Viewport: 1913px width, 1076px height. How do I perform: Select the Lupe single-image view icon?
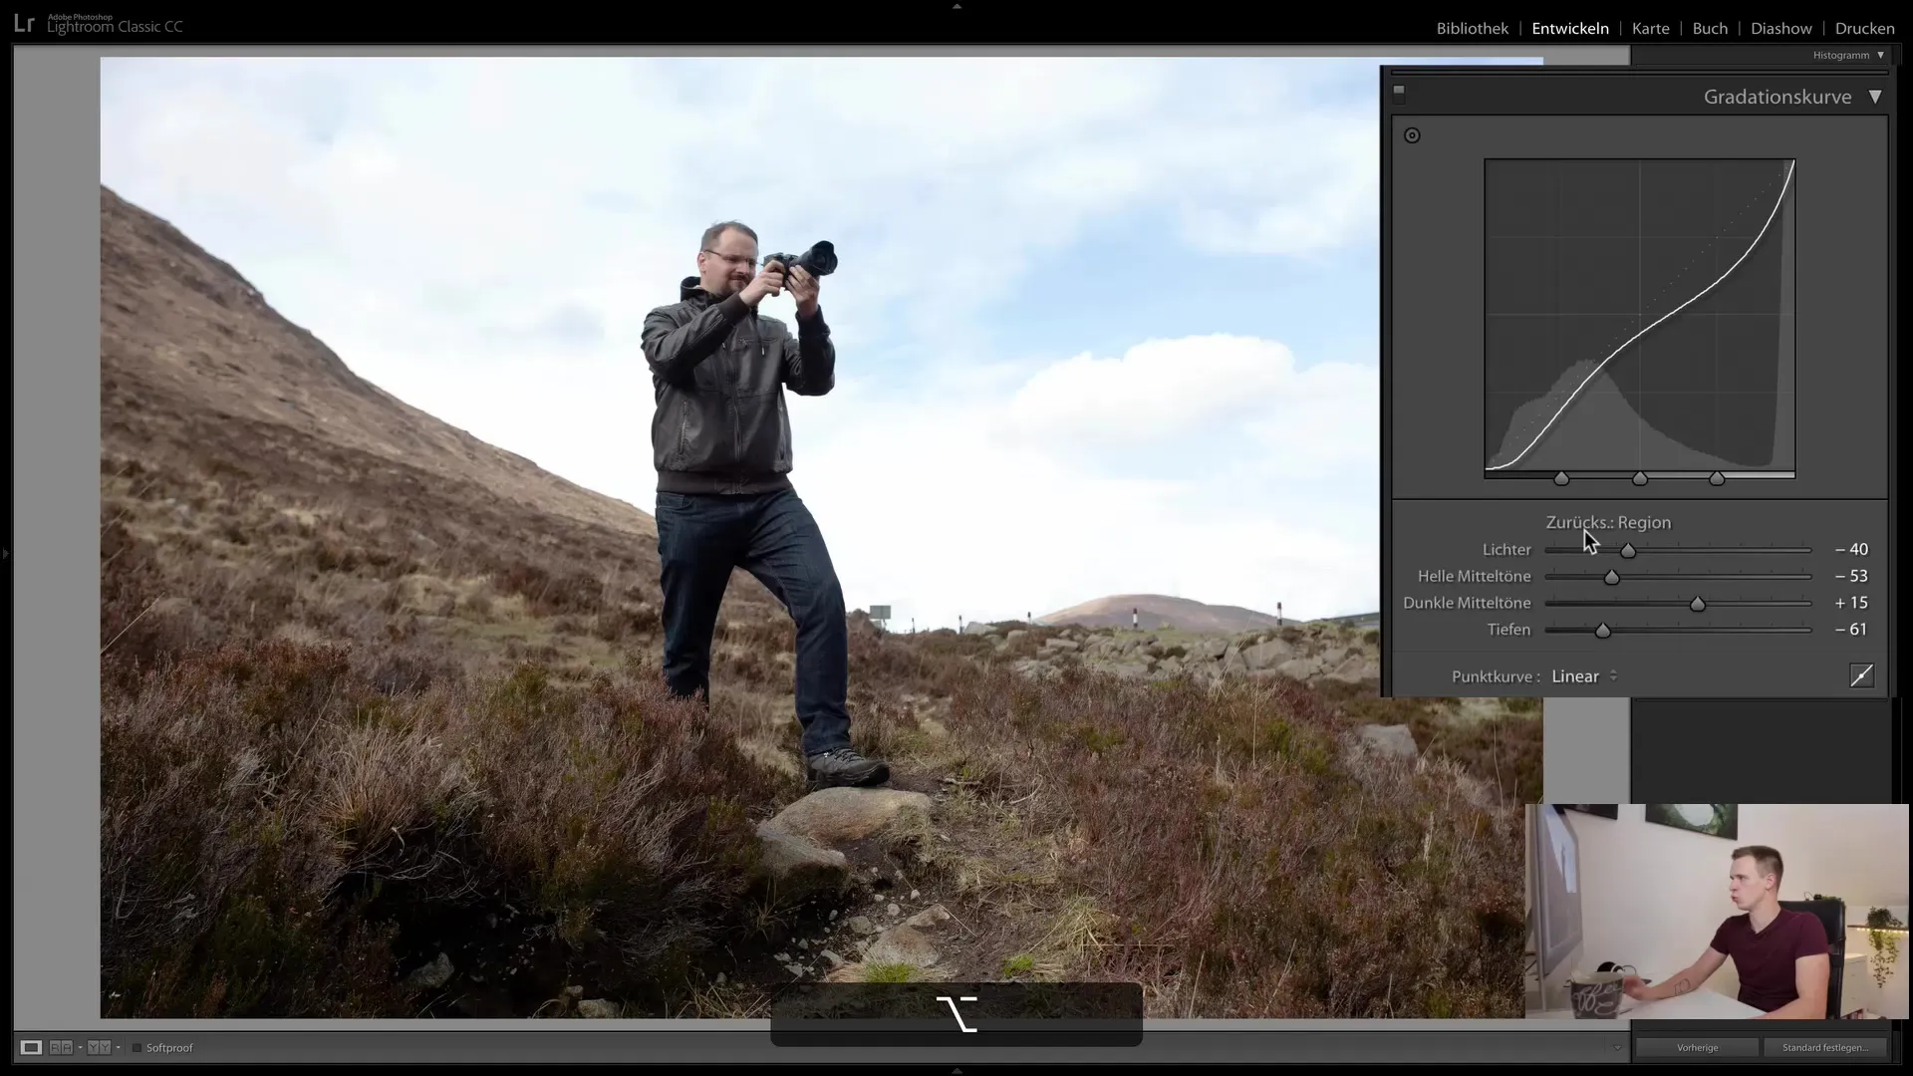click(x=31, y=1047)
